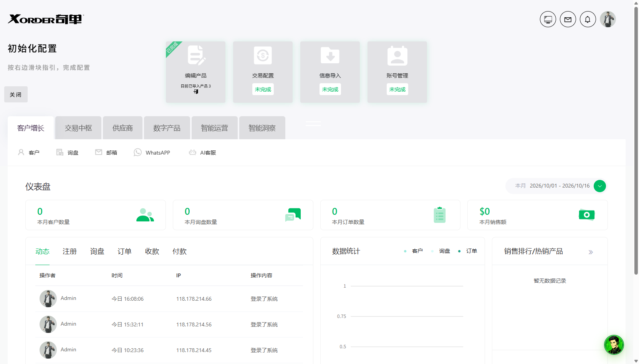Image resolution: width=639 pixels, height=364 pixels.
Task: Click the Xorder logo in the header
Action: click(46, 19)
